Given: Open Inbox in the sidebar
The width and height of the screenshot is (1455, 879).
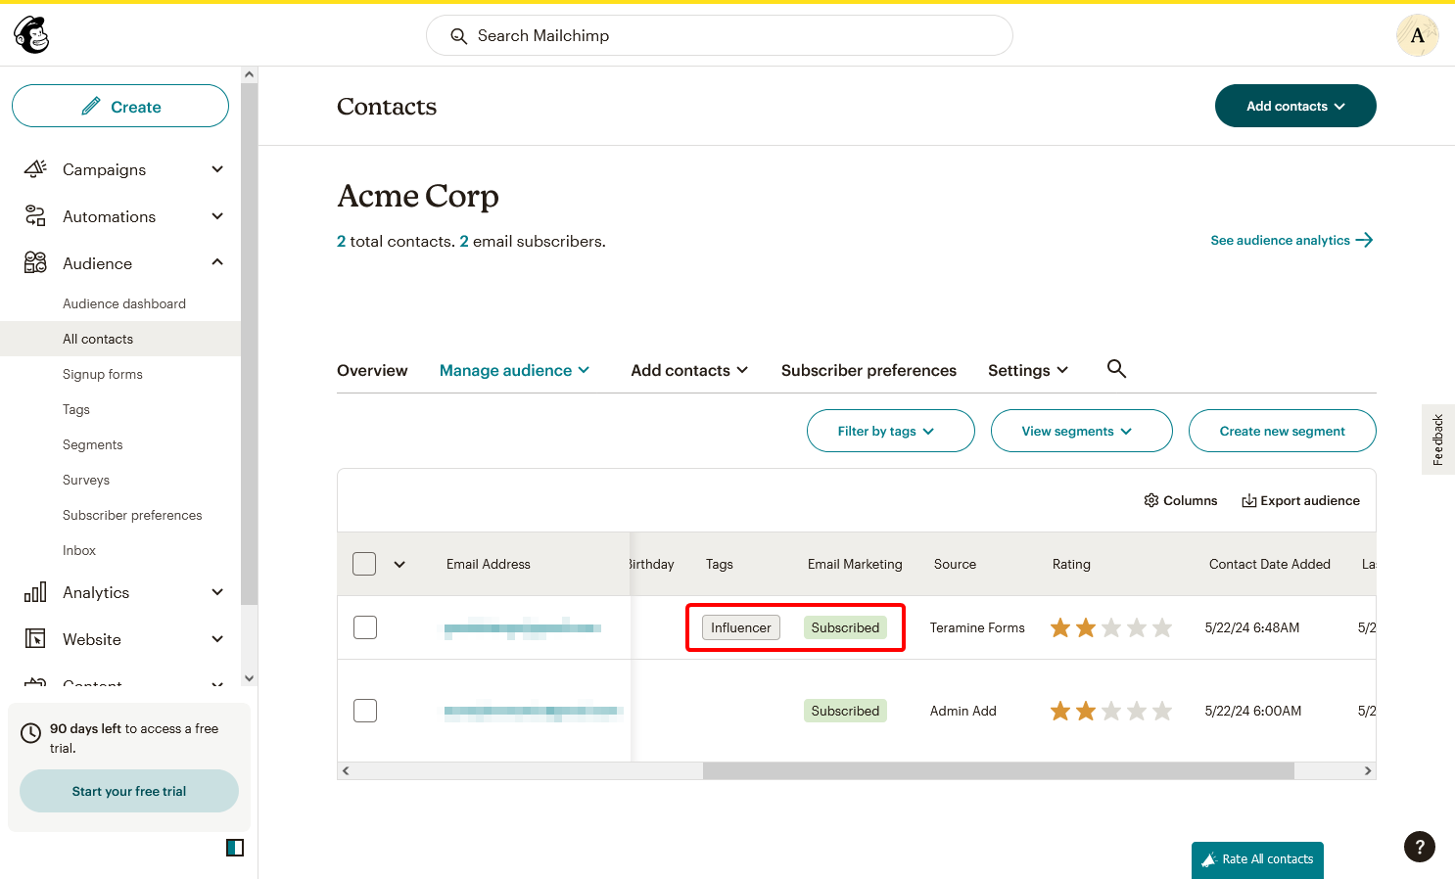Looking at the screenshot, I should point(79,550).
